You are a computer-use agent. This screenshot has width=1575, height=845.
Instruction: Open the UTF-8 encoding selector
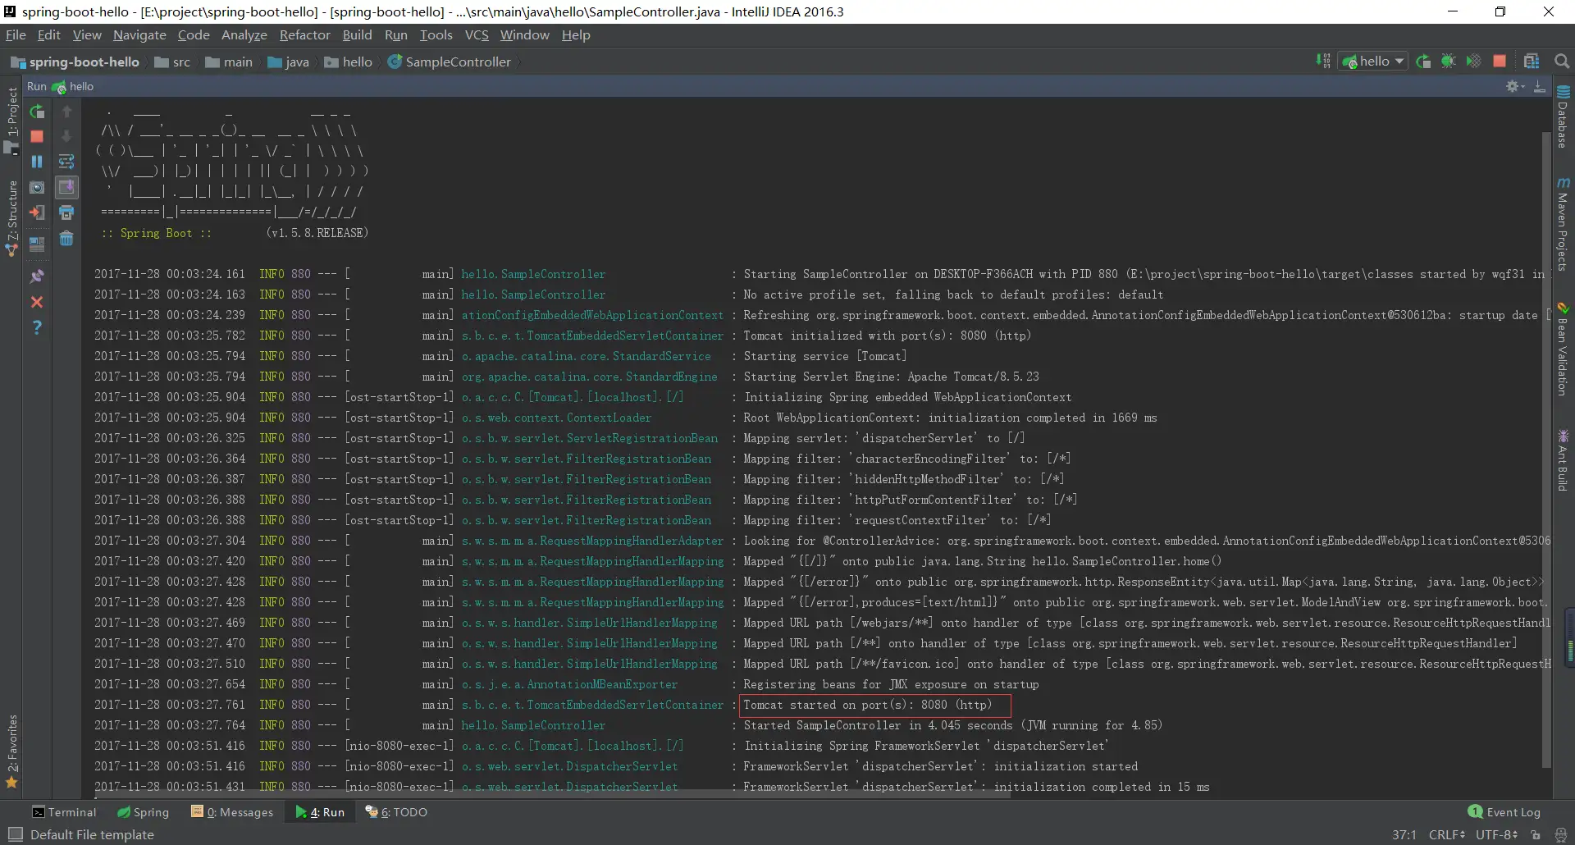pos(1496,834)
